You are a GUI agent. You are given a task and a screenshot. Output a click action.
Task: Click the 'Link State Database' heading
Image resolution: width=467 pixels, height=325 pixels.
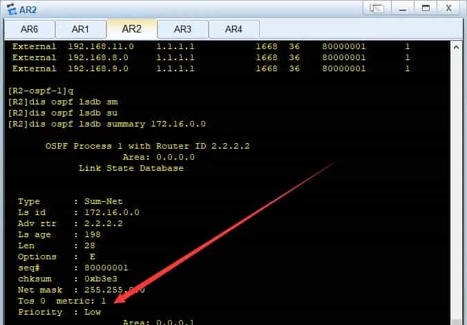[131, 168]
